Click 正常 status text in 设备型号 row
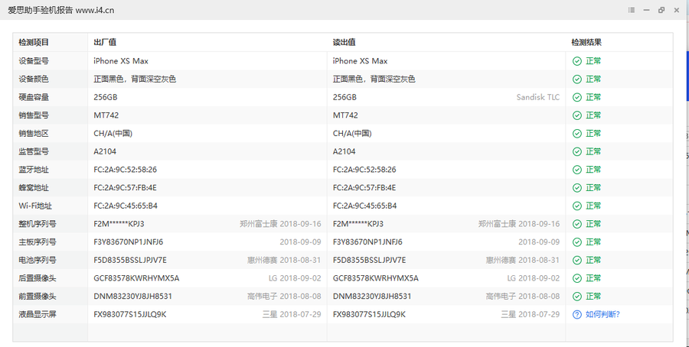Screen dimensions: 689x347 pos(593,61)
